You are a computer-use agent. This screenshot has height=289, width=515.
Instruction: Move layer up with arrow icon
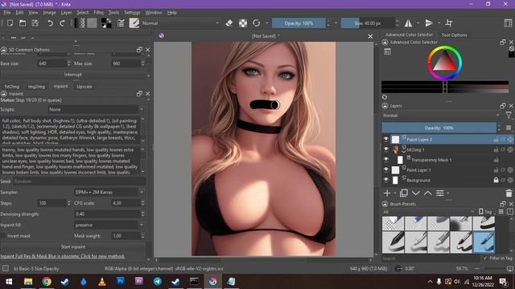coord(427,193)
